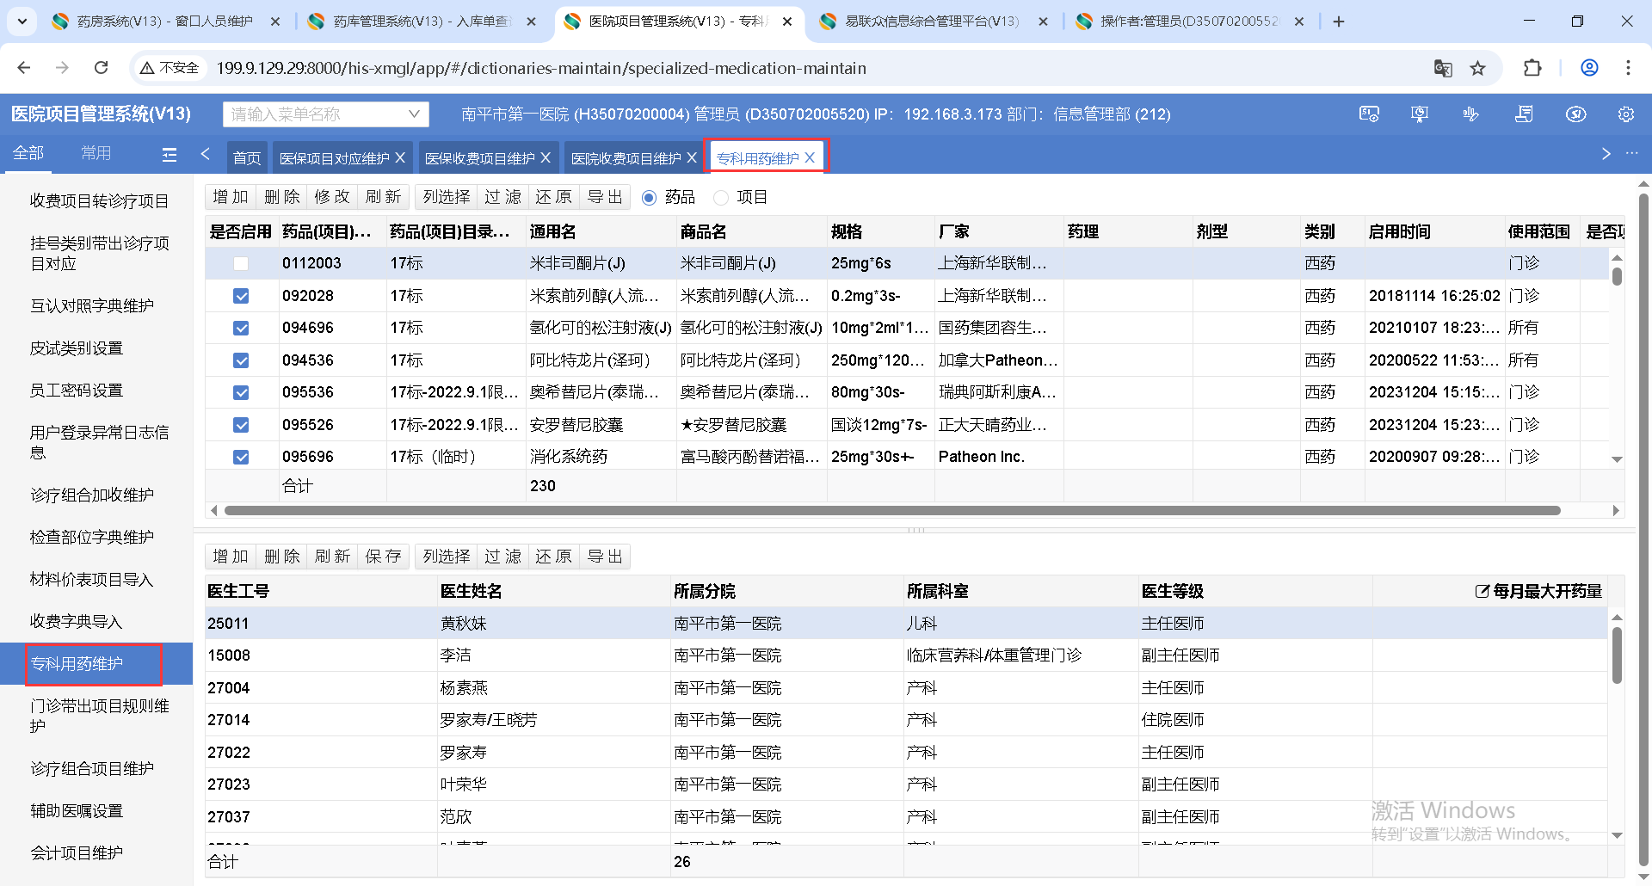Viewport: 1652px width, 886px height.
Task: Close the 医院收费项目维护 tab
Action: pyautogui.click(x=692, y=158)
